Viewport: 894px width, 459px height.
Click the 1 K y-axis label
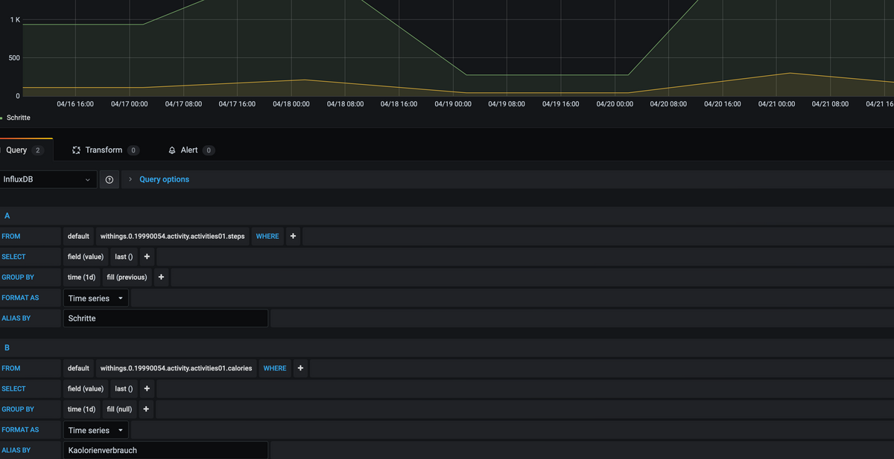(15, 20)
